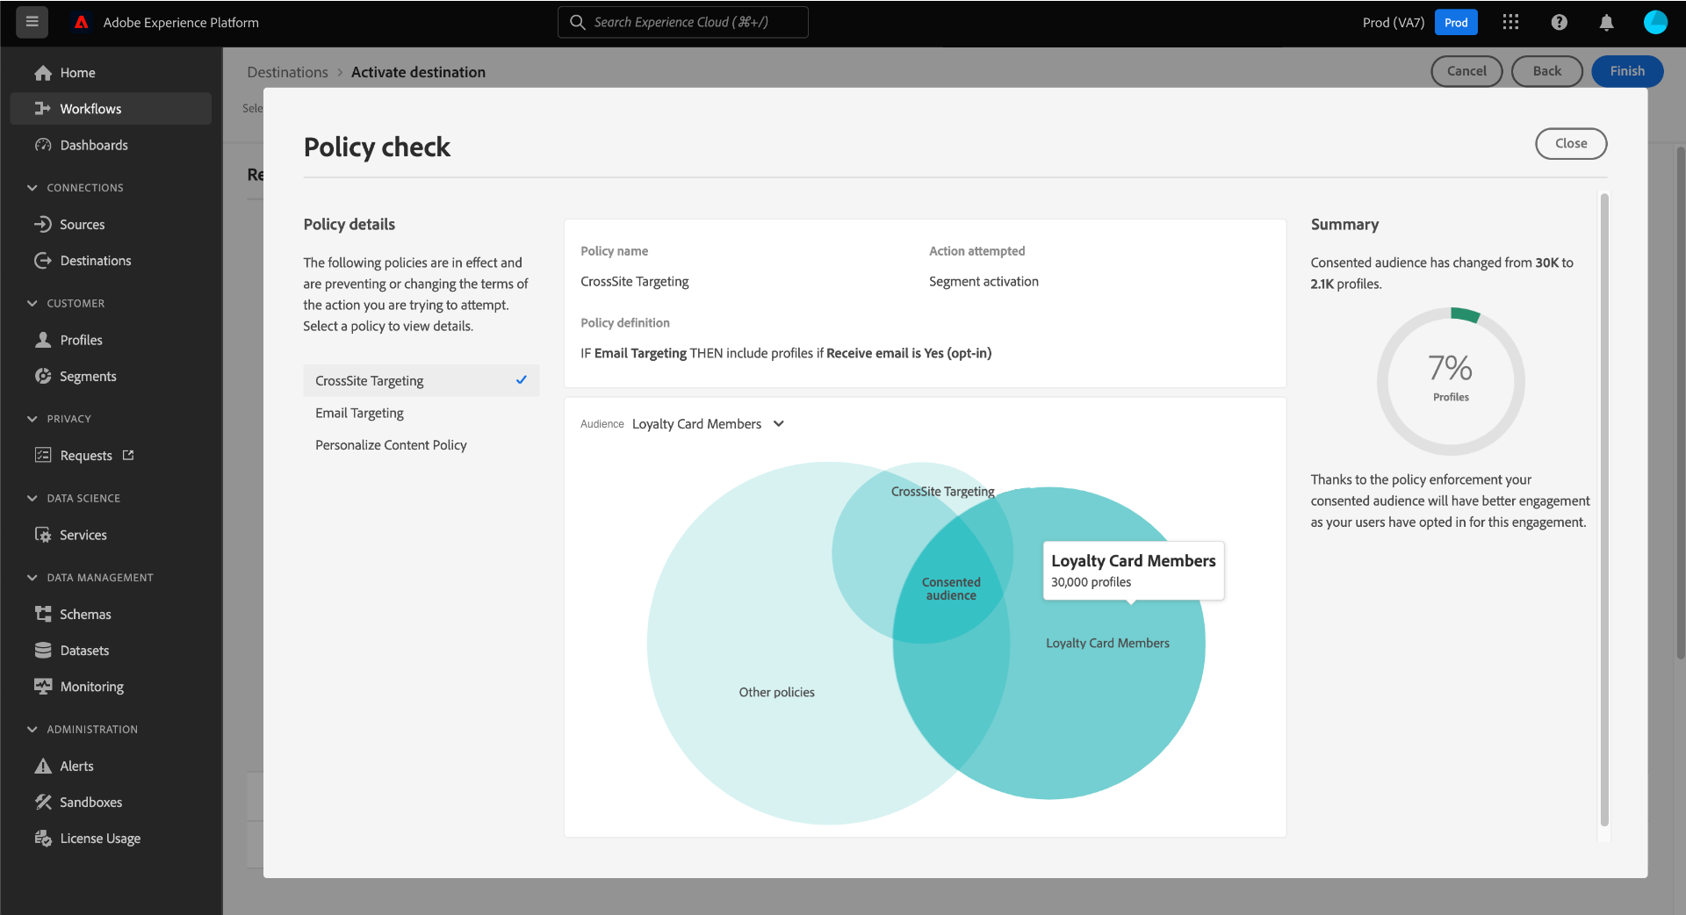1686x915 pixels.
Task: Click the Loyalty Card Members circle label
Action: pyautogui.click(x=1107, y=643)
